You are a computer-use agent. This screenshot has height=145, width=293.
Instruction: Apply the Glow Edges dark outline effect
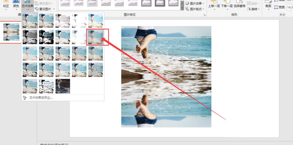point(63,86)
